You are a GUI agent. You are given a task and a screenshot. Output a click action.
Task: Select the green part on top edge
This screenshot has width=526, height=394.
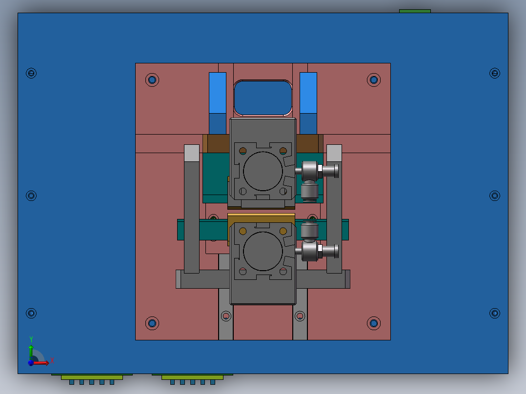click(x=415, y=11)
